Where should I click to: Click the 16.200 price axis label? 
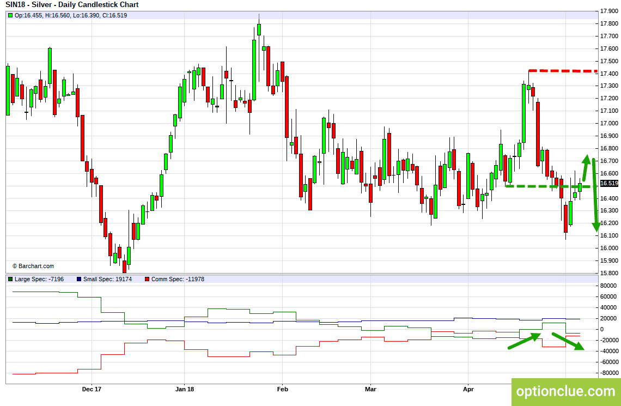pyautogui.click(x=609, y=223)
